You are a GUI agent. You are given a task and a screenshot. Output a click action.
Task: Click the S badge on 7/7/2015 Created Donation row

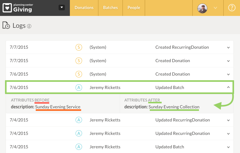coord(79,61)
